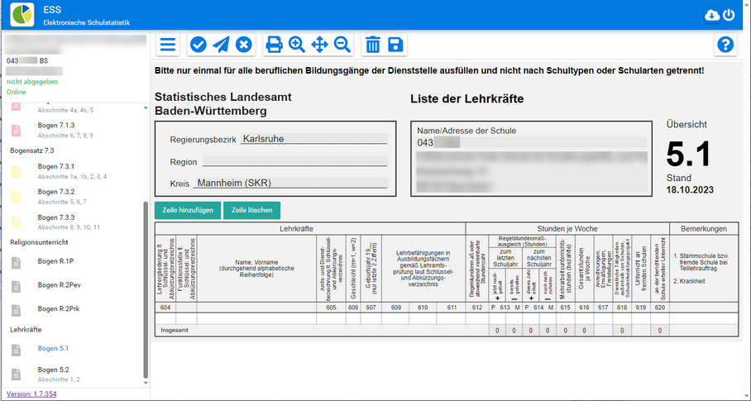Open Bogen R.2Prk form

click(x=59, y=309)
